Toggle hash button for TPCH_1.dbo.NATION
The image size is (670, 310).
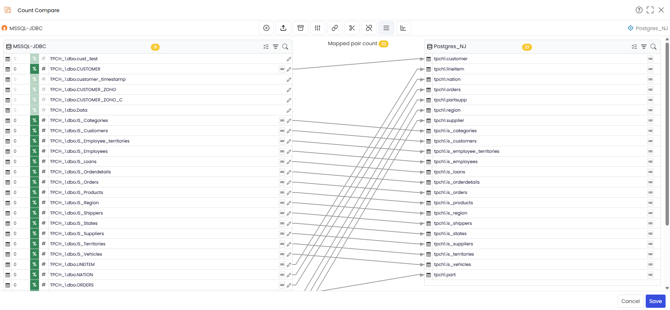(43, 275)
